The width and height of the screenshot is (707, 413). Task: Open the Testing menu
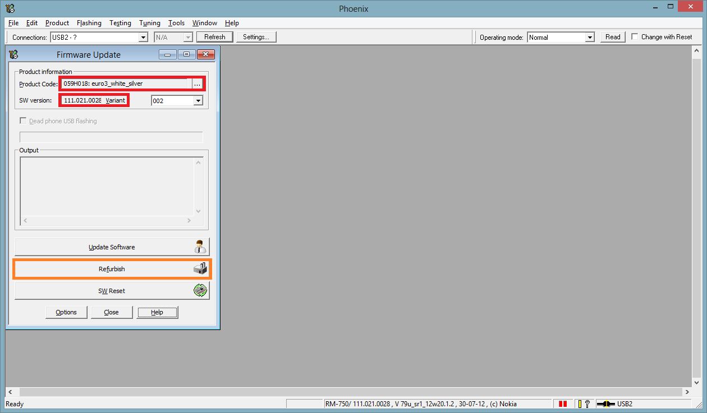click(120, 23)
